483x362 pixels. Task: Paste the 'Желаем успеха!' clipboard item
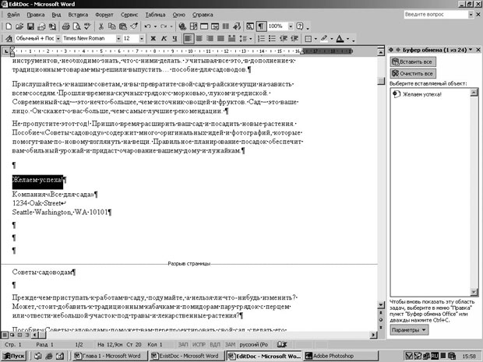[430, 94]
